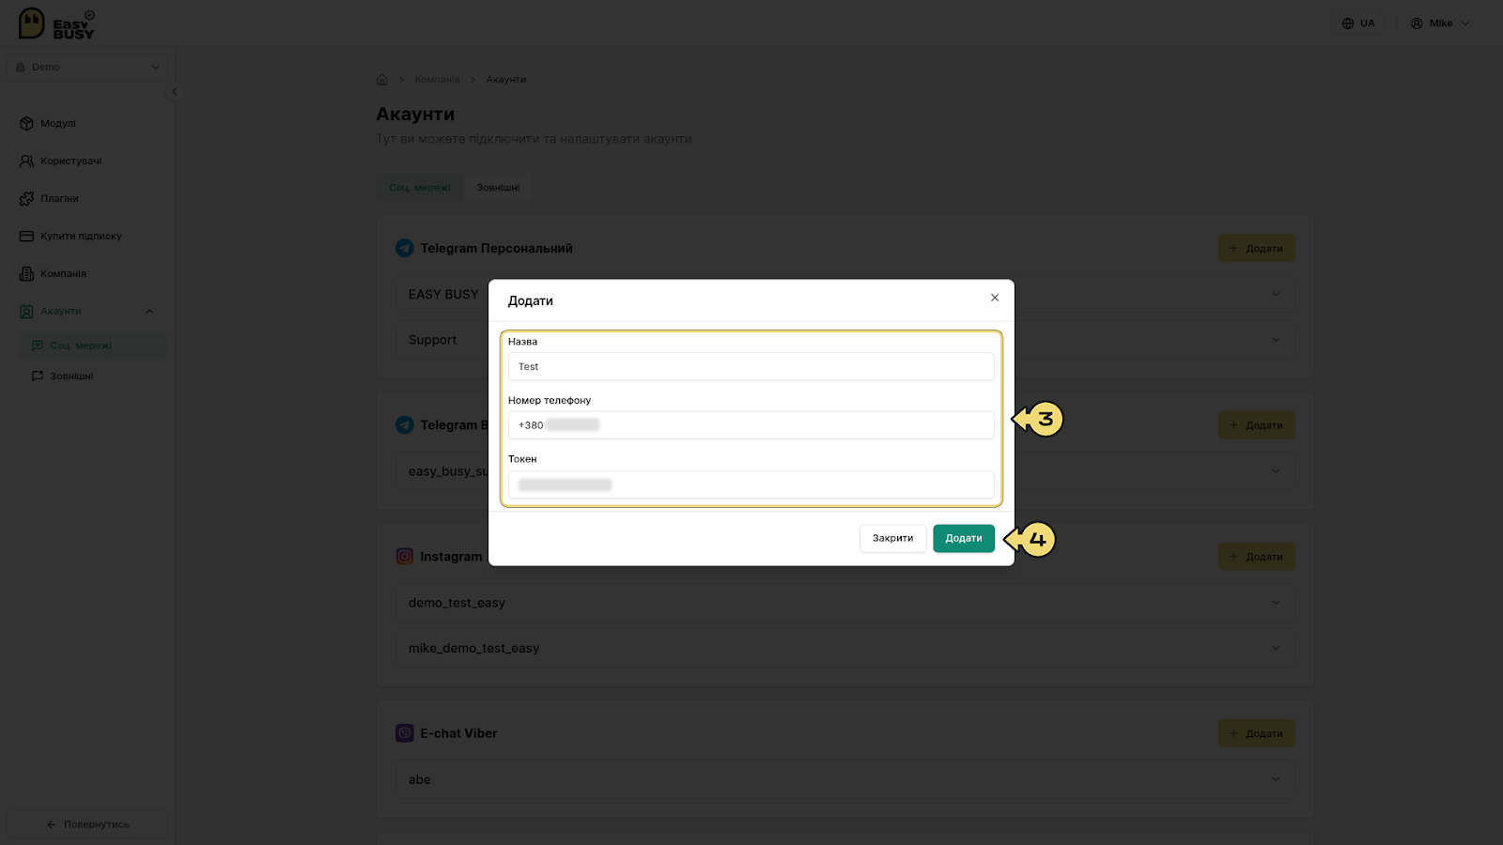Open UA language selector
This screenshot has height=845, width=1503.
(x=1358, y=23)
